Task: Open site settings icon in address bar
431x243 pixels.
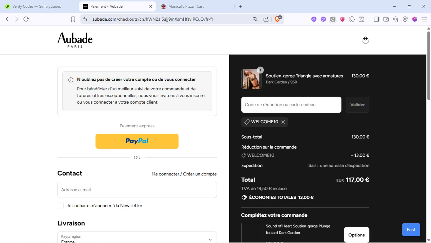Action: point(85,19)
